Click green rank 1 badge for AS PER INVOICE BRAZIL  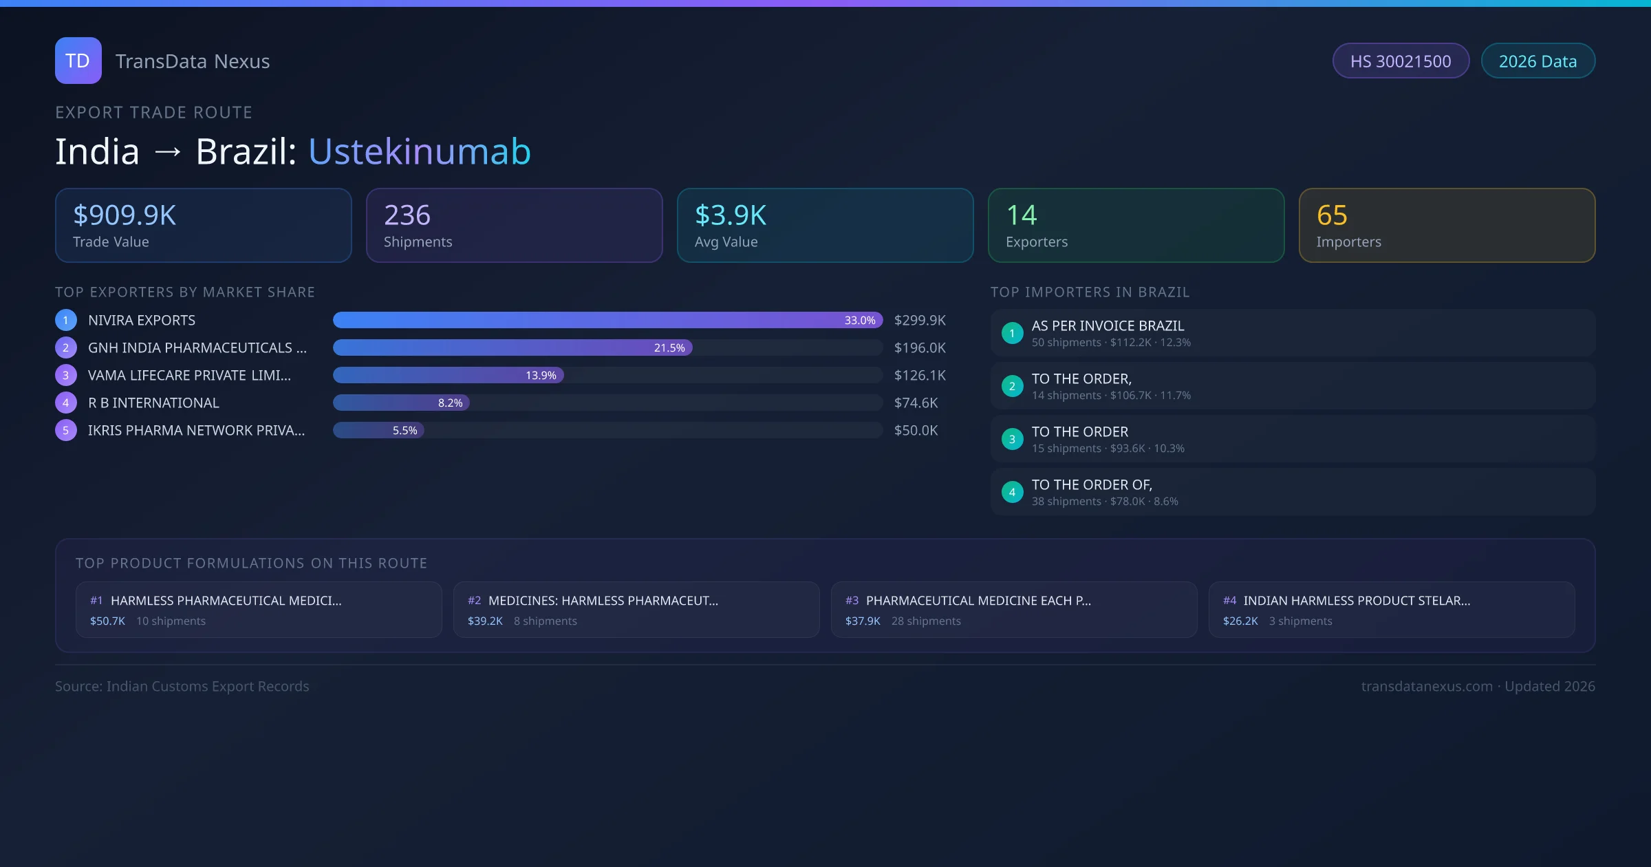[1012, 333]
